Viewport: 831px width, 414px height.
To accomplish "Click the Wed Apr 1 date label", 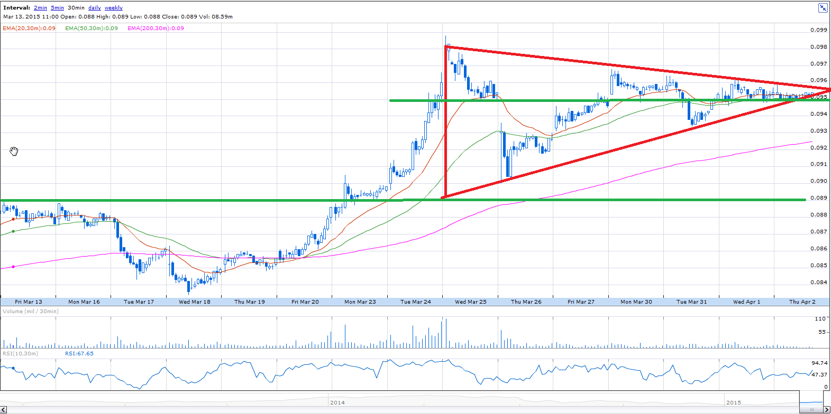I will tap(747, 302).
